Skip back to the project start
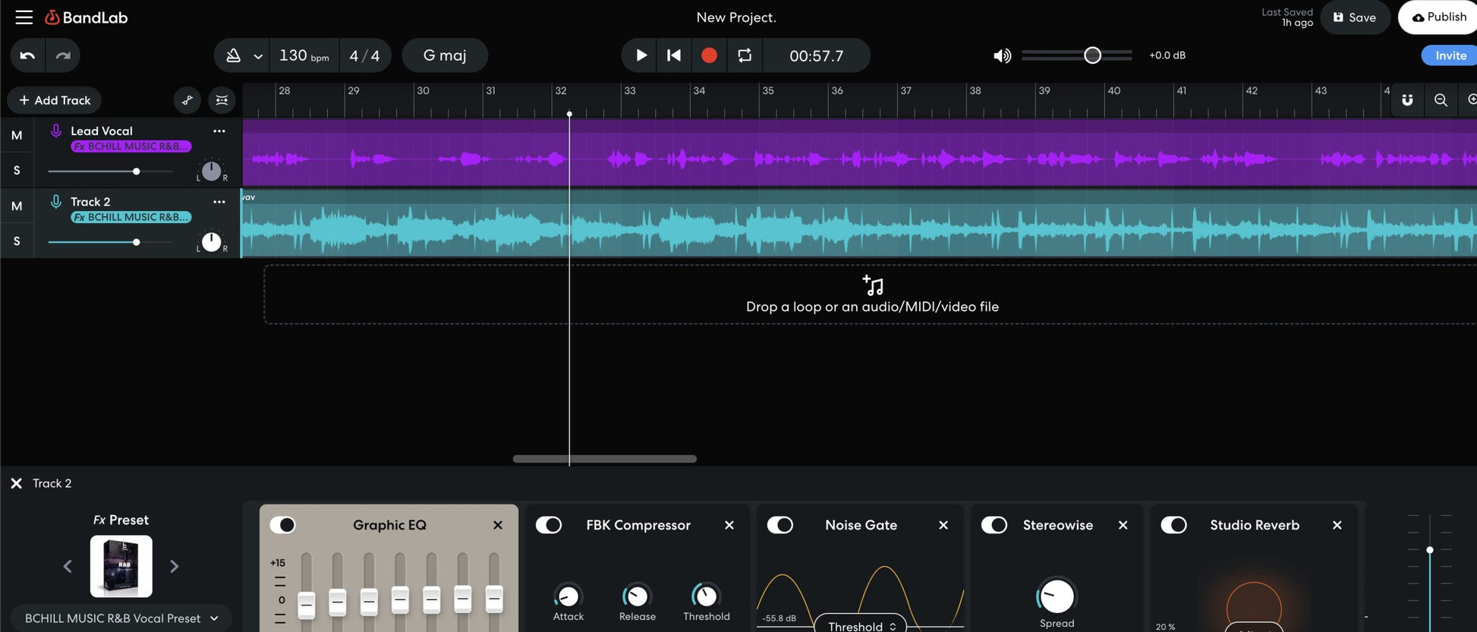The height and width of the screenshot is (632, 1477). tap(673, 55)
